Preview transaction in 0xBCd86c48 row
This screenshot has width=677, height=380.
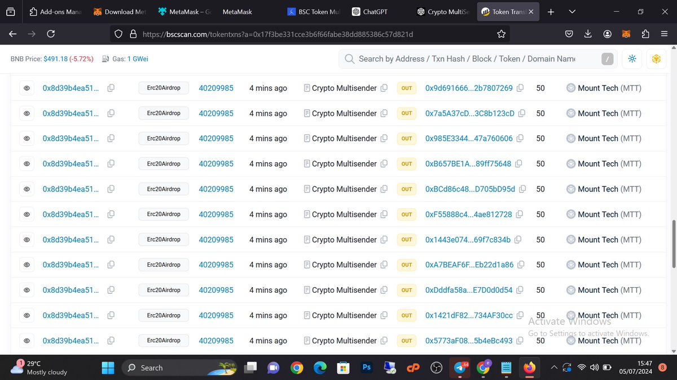coord(27,189)
